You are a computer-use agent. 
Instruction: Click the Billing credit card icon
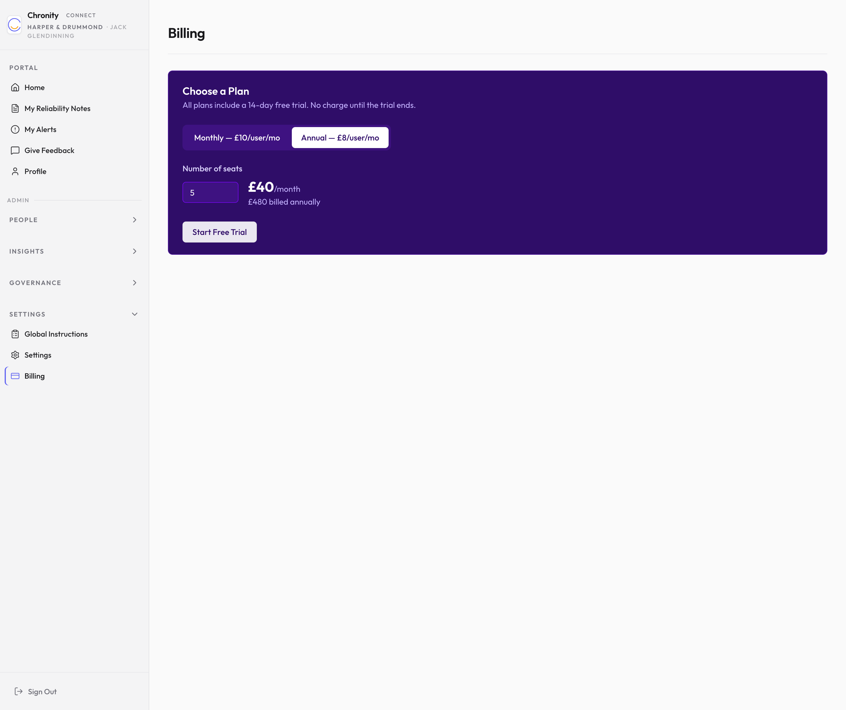click(15, 376)
